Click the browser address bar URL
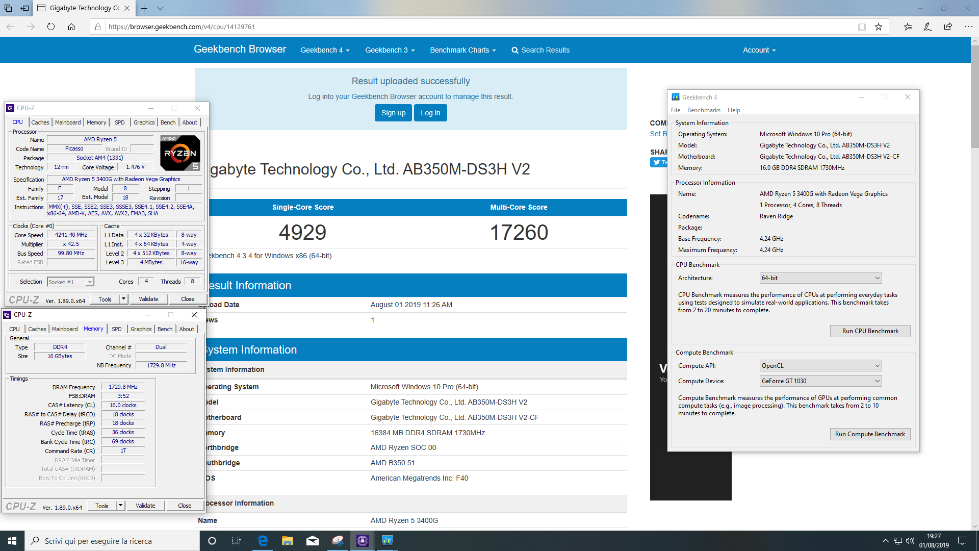Screen dimensions: 979x551 [182, 27]
